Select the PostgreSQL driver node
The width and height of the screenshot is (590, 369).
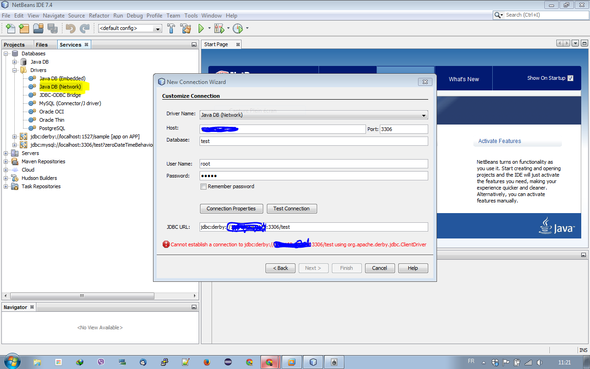(52, 128)
